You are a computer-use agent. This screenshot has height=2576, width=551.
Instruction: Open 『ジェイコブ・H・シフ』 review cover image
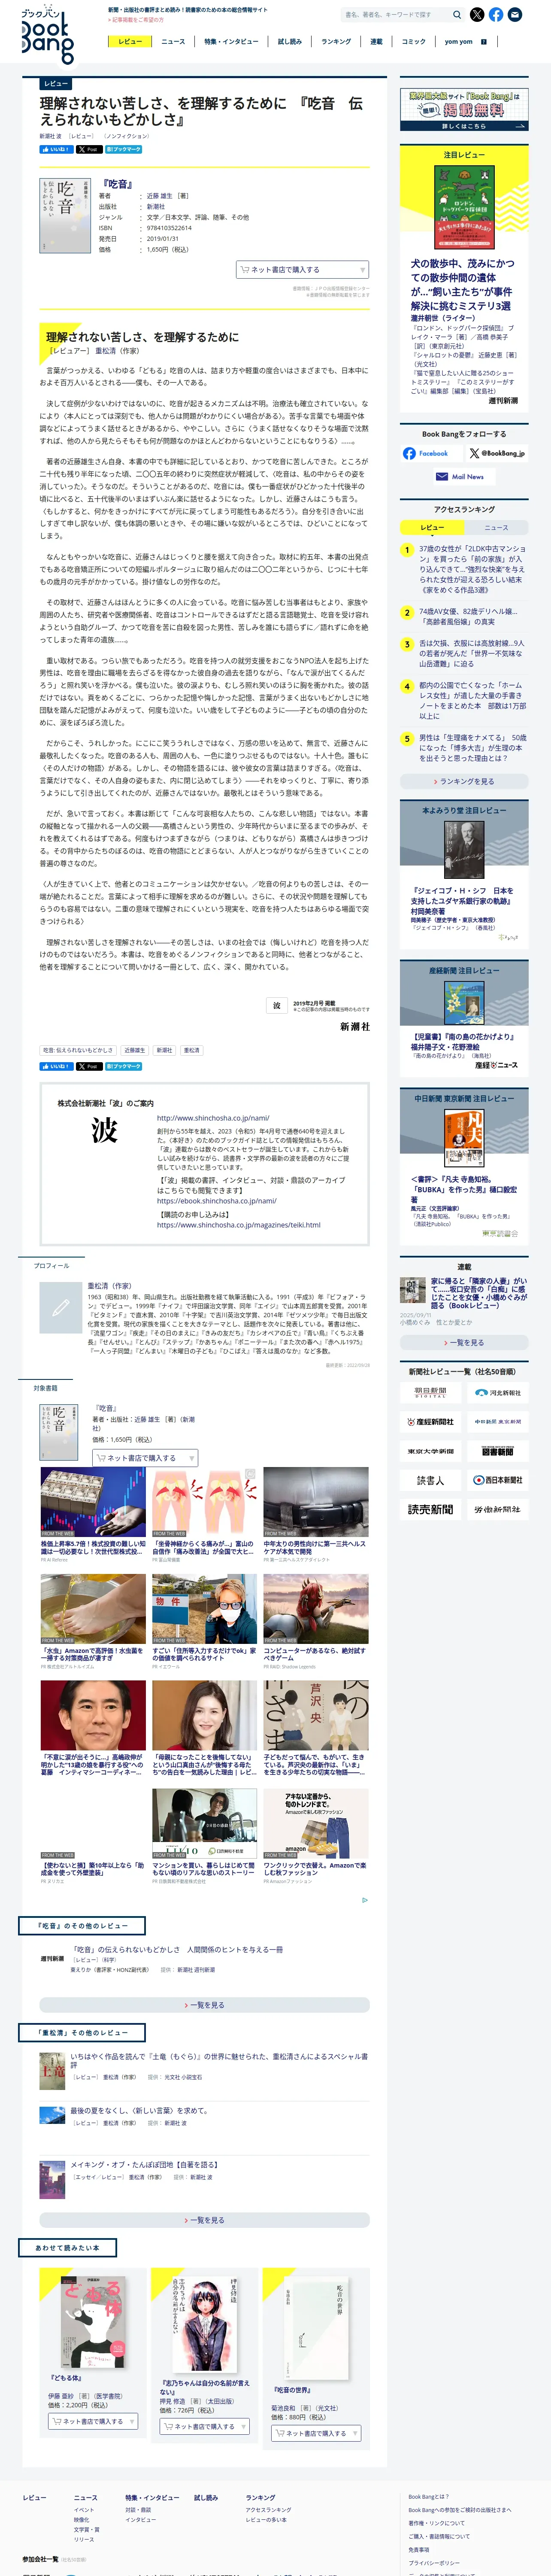[464, 851]
